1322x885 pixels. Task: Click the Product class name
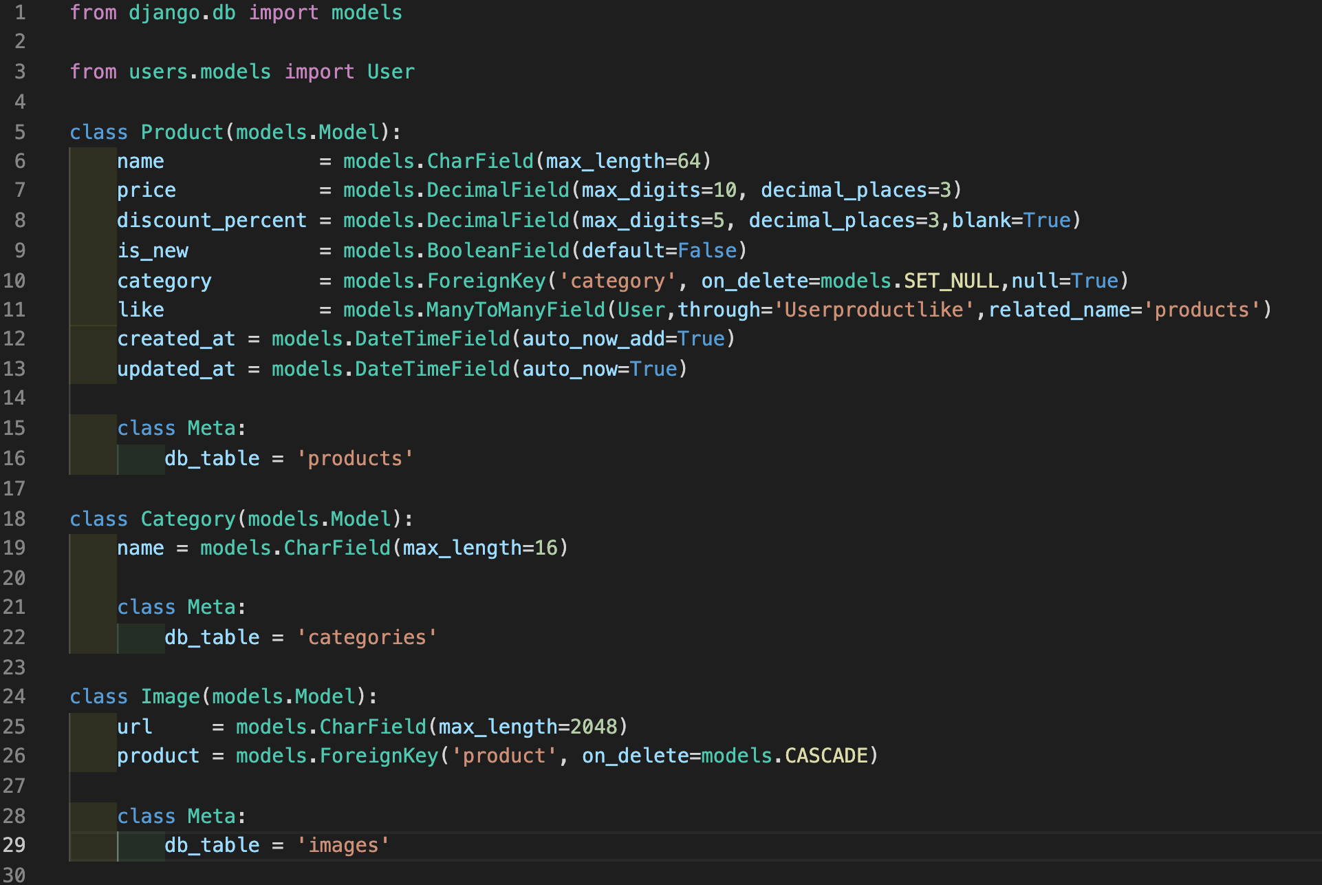point(182,132)
